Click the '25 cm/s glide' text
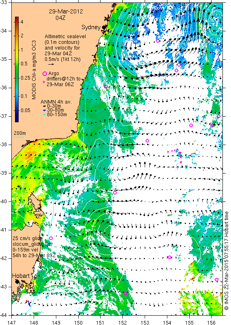 (28, 238)
